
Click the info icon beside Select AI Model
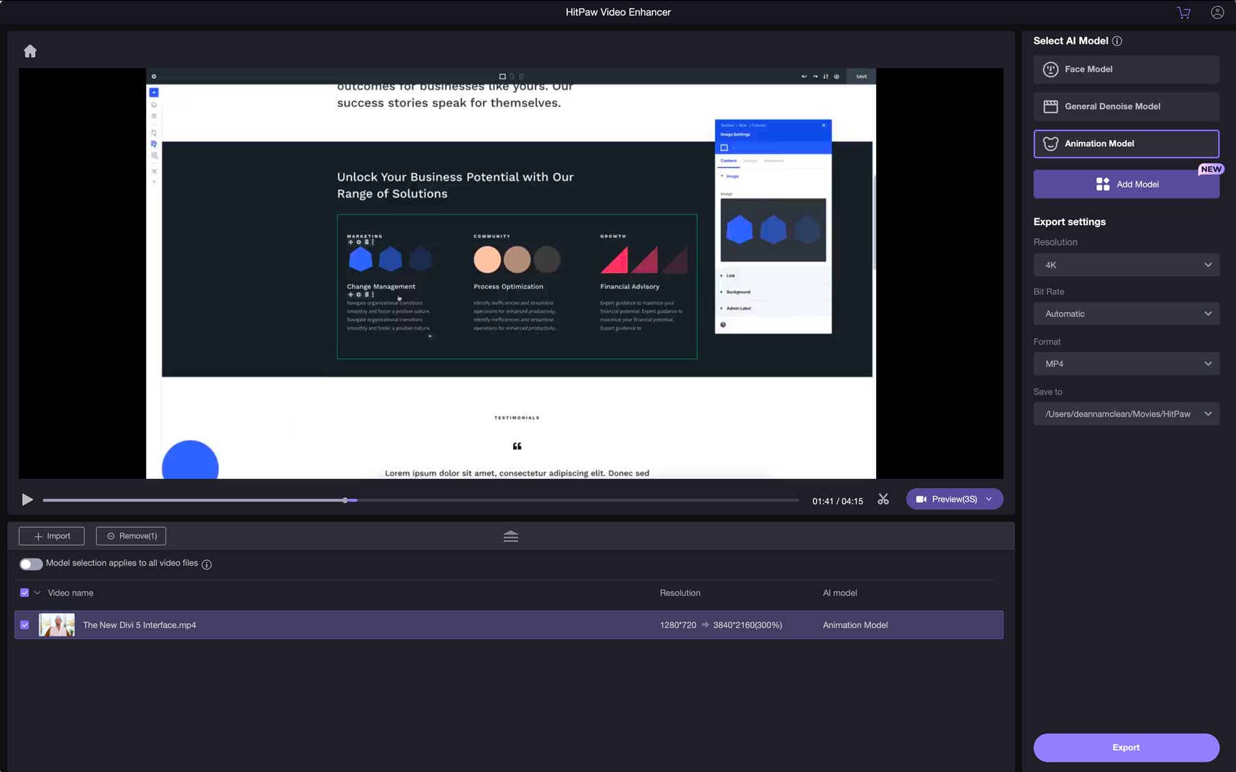point(1117,40)
